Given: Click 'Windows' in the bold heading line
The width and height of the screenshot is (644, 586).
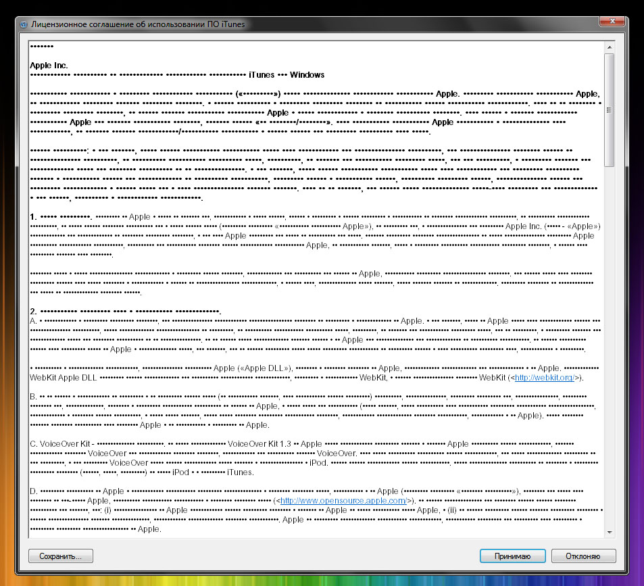Looking at the screenshot, I should 307,75.
